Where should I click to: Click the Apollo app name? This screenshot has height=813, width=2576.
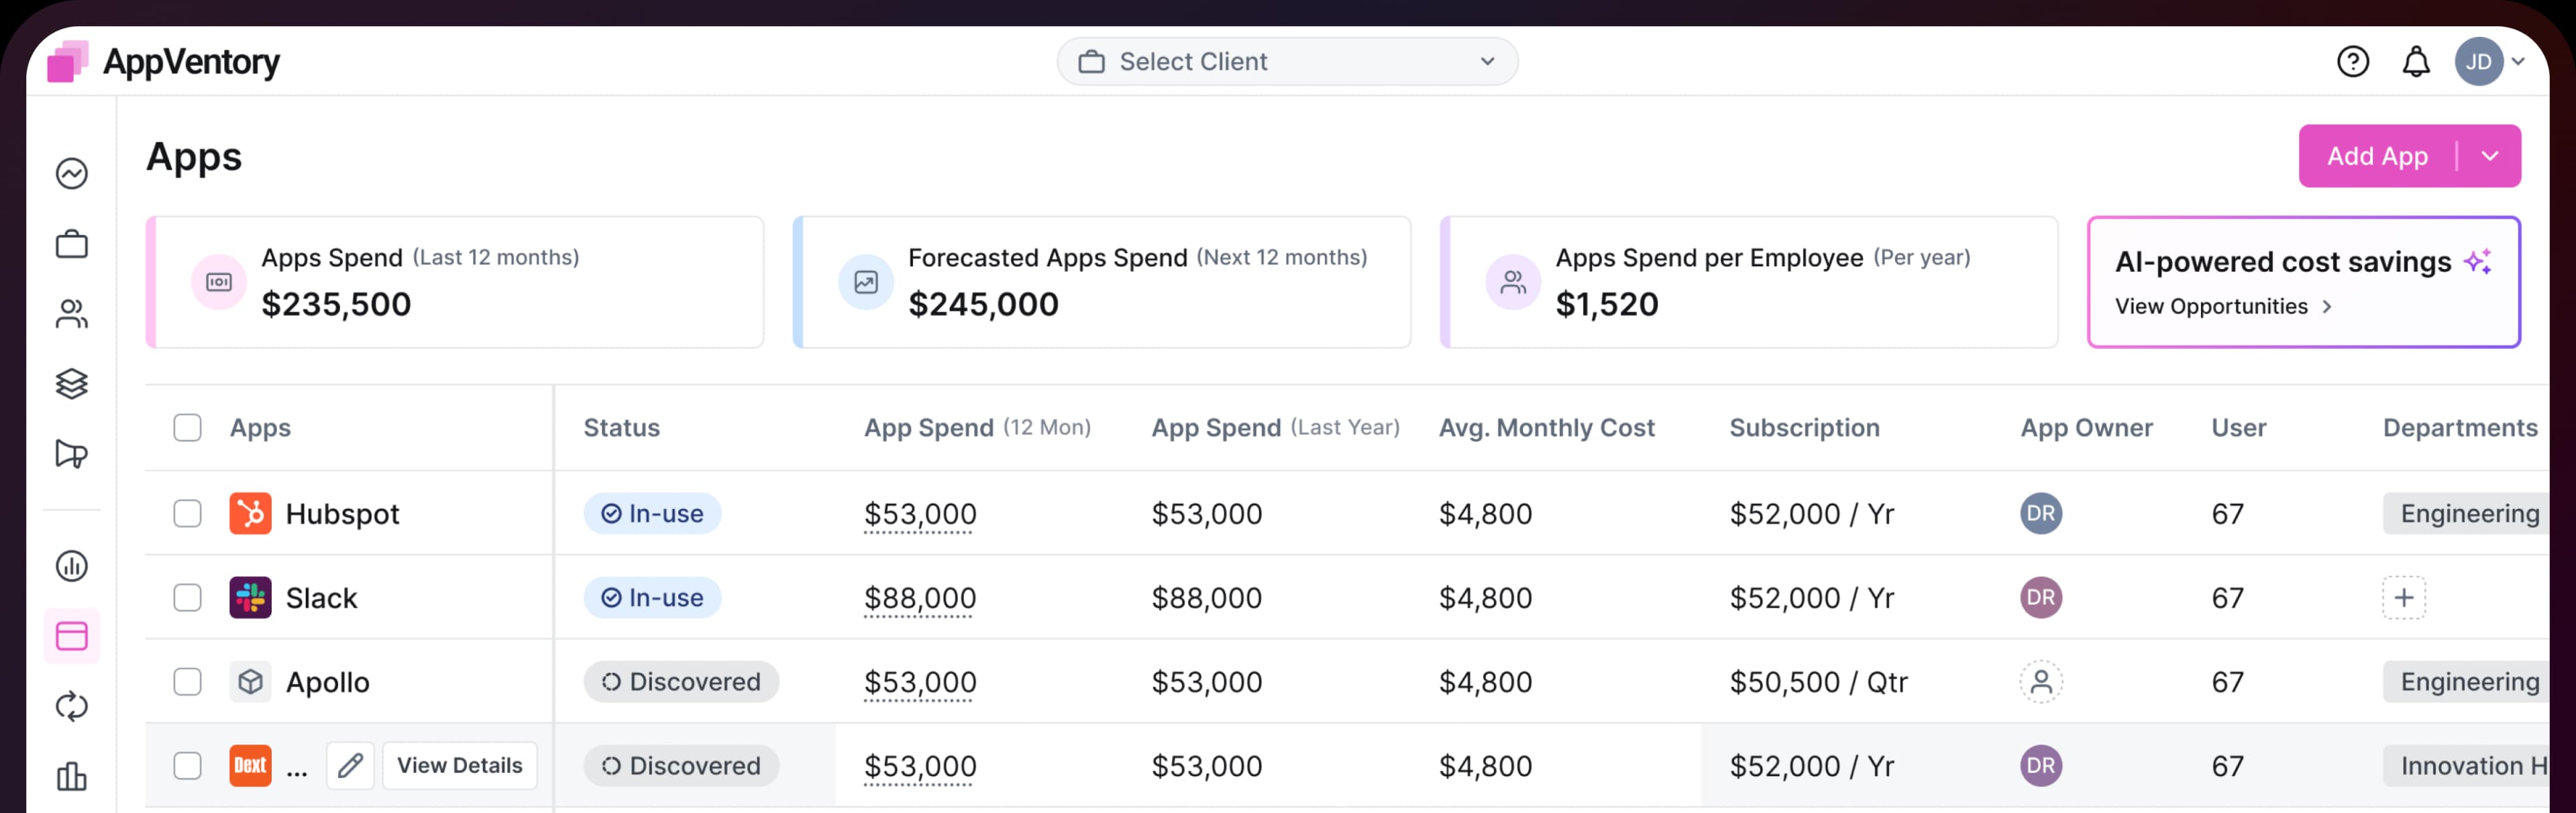pyautogui.click(x=327, y=682)
